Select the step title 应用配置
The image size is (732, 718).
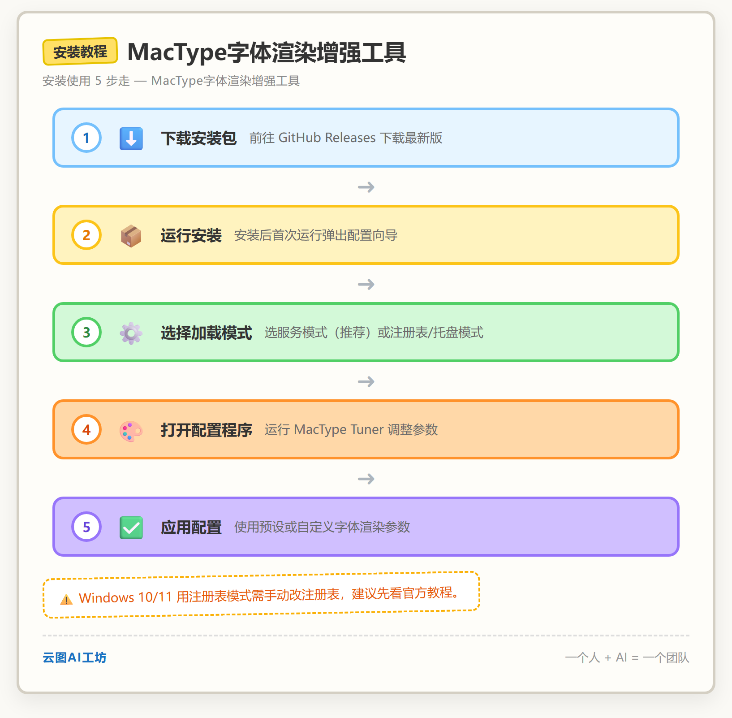point(191,528)
